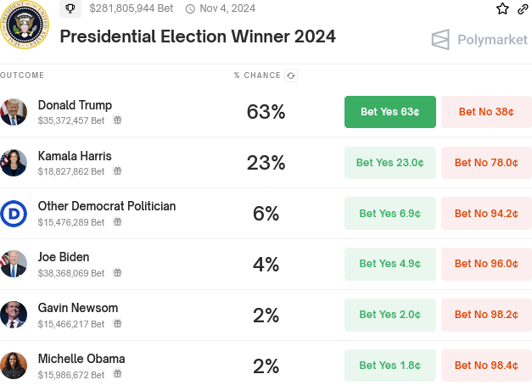Choose Bet No 94.2¢ for Other Democrat
The image size is (532, 391).
[x=486, y=214]
